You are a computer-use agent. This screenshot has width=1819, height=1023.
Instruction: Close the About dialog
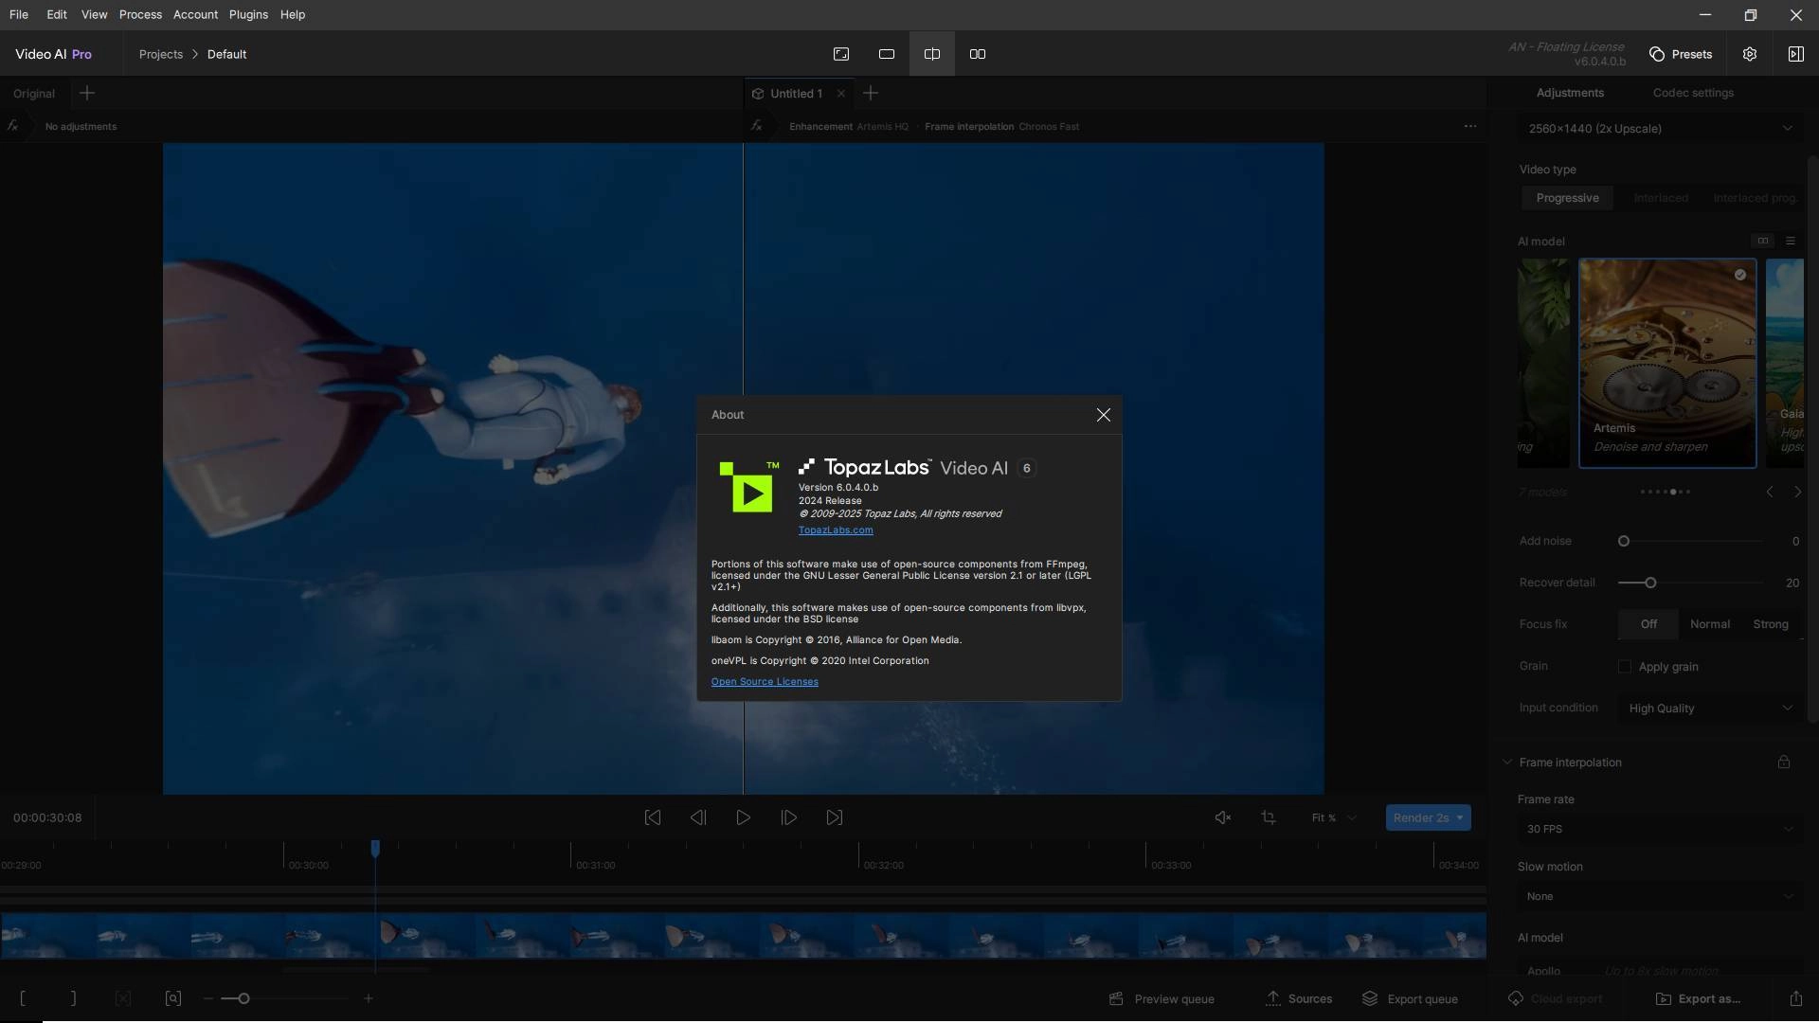(1103, 415)
